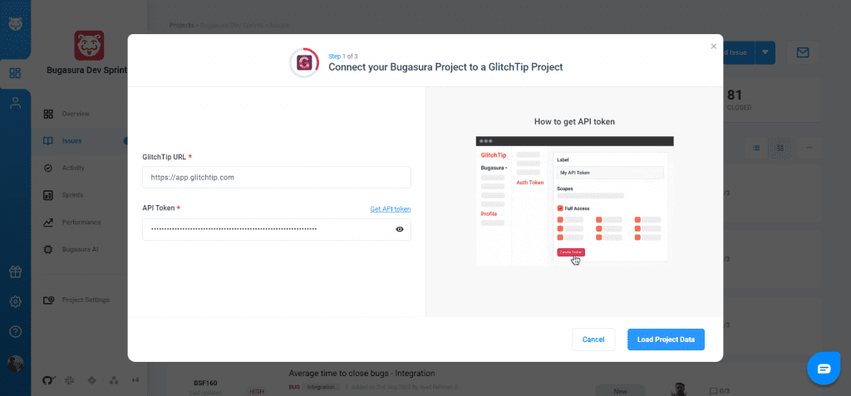
Task: Click the GitHub integration icon
Action: pos(47,381)
